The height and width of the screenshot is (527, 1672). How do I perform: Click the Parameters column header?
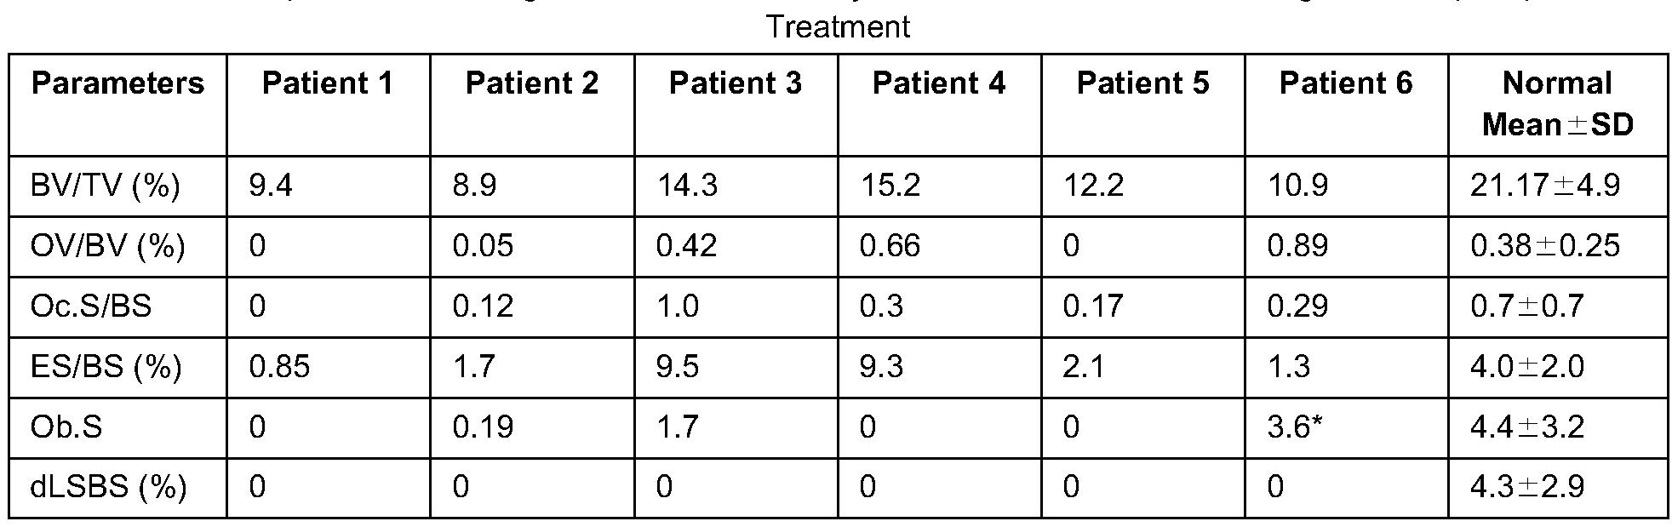tap(117, 83)
